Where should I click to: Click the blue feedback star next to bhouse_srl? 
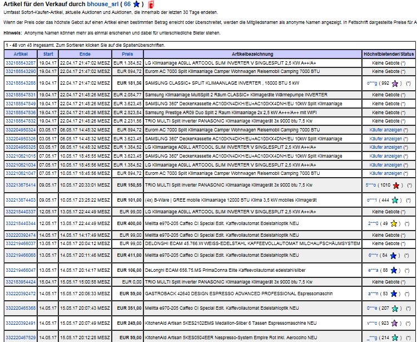(x=136, y=4)
